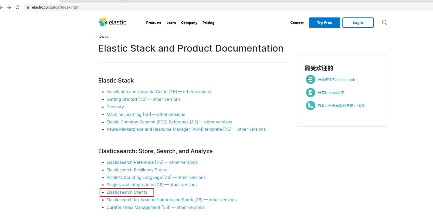Open other versions of Installation and Upgrade Guide
The width and height of the screenshot is (433, 220).
tap(197, 92)
